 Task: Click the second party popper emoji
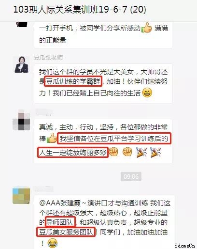coord(155,152)
